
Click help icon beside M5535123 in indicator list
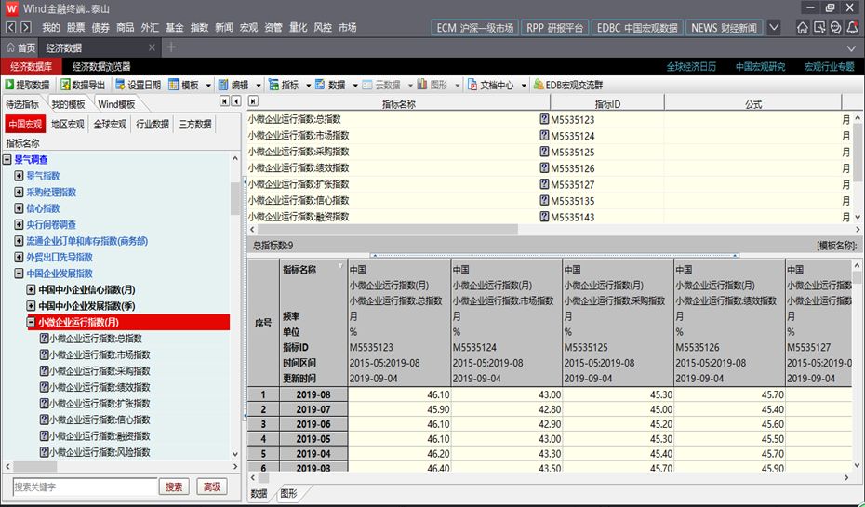(x=544, y=119)
